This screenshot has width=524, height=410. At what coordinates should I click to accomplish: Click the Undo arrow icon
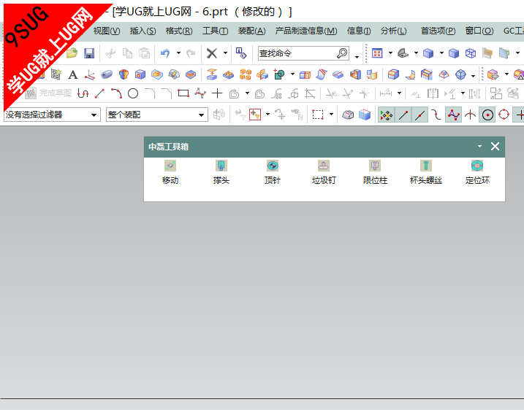[x=165, y=53]
